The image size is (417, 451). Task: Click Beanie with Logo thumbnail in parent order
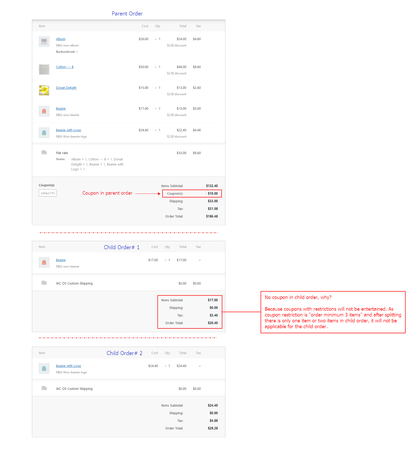pyautogui.click(x=44, y=133)
